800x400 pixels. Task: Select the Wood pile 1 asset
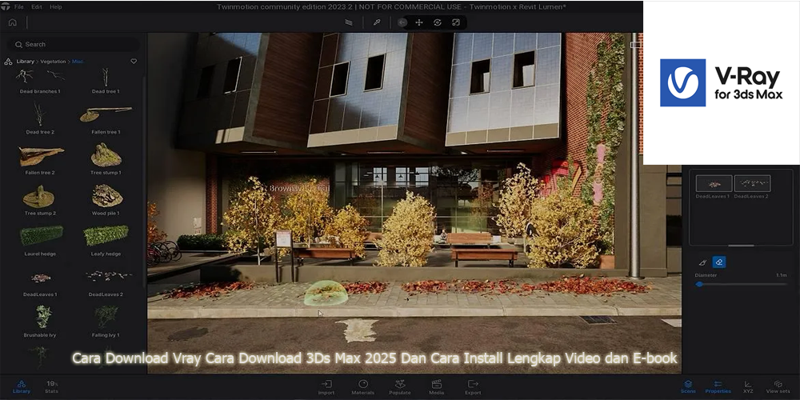point(106,199)
